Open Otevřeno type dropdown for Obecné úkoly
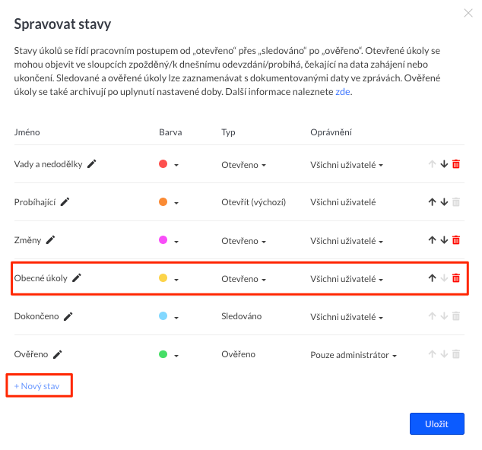The height and width of the screenshot is (450, 482). [243, 280]
